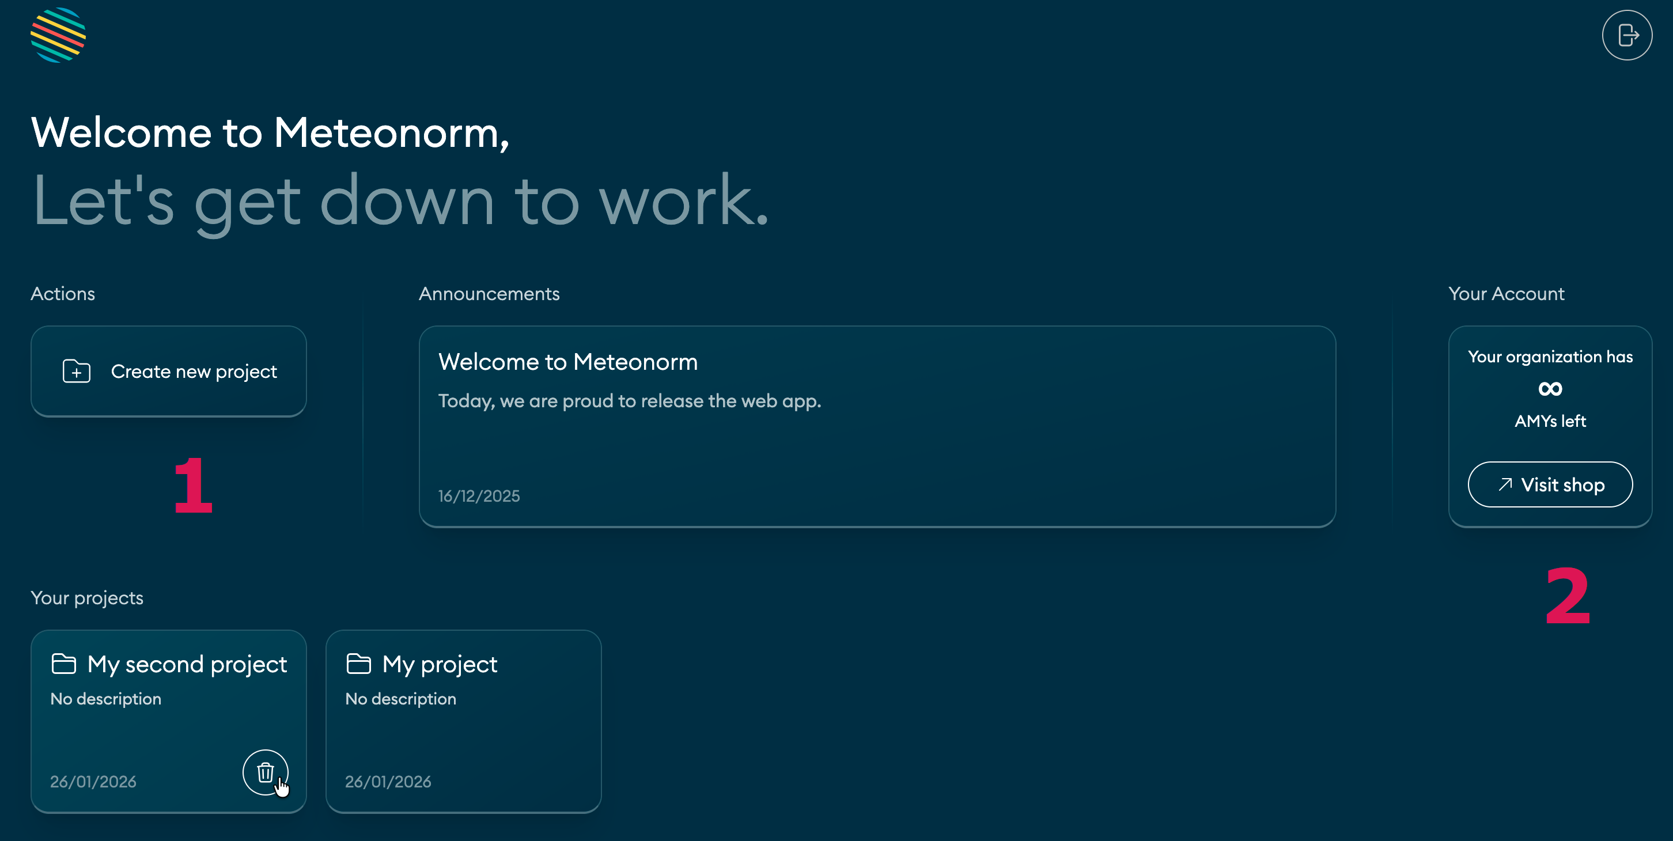The image size is (1673, 841).
Task: Click folder icon of My second project
Action: (x=63, y=664)
